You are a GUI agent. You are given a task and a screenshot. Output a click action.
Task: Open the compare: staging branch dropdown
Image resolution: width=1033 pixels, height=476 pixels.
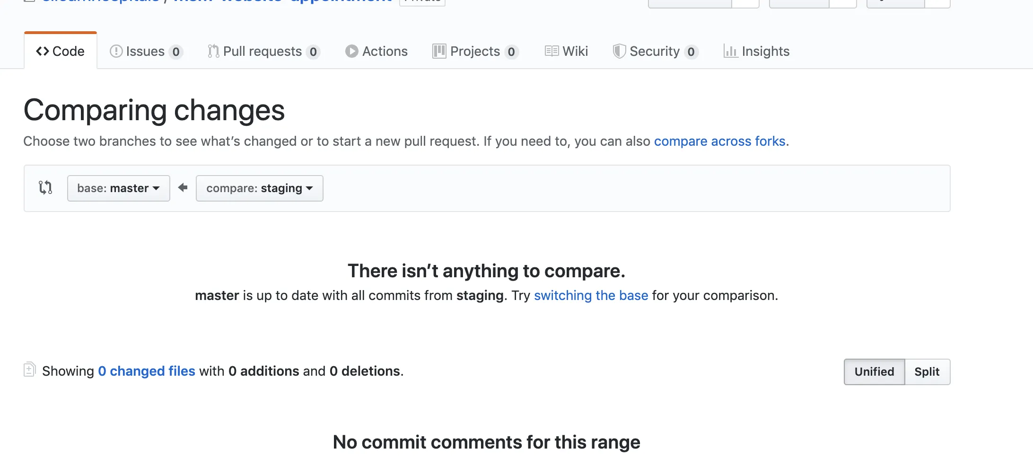(x=259, y=188)
